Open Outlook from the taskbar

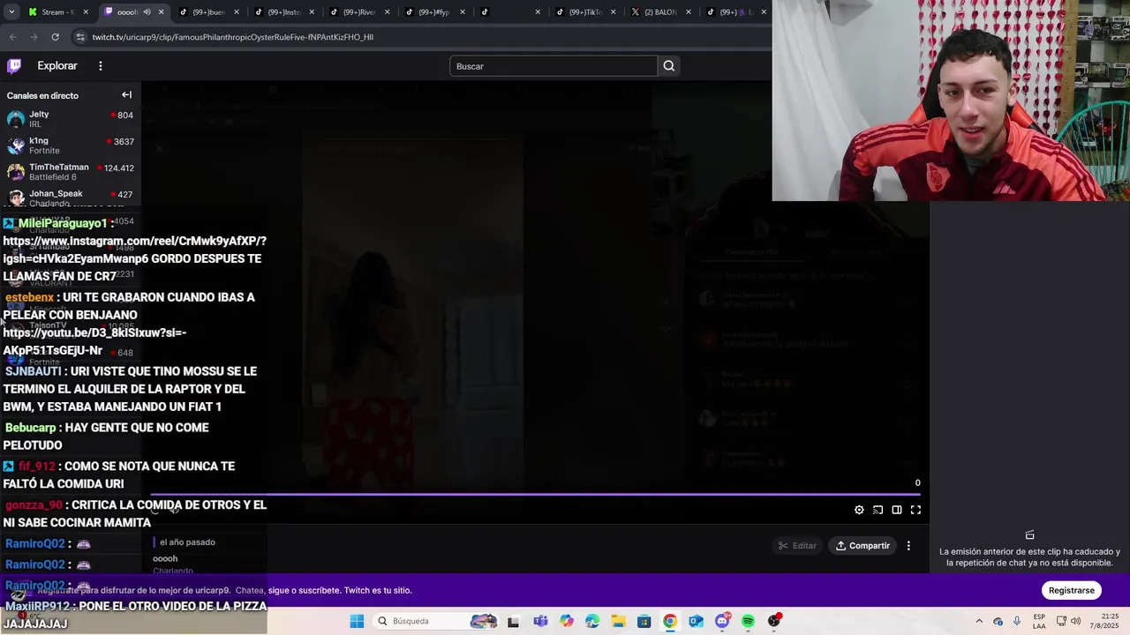point(697,621)
